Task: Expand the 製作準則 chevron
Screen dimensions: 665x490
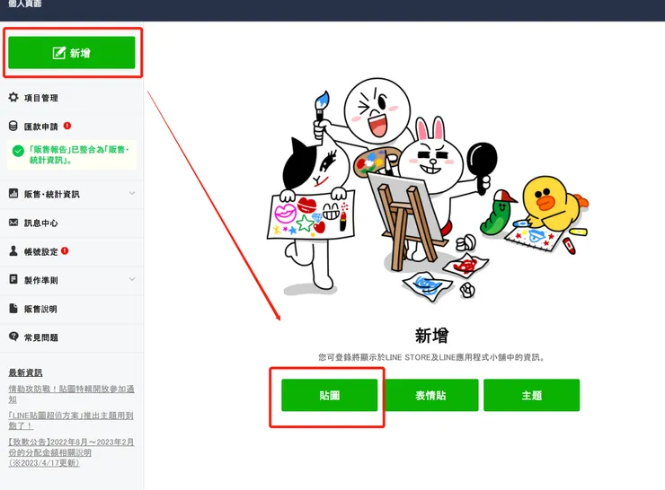Action: [132, 279]
